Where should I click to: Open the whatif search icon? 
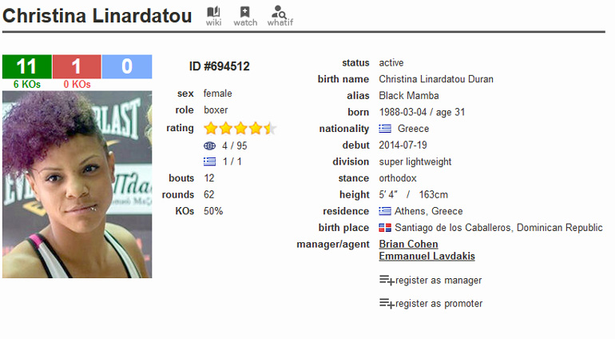tap(280, 12)
